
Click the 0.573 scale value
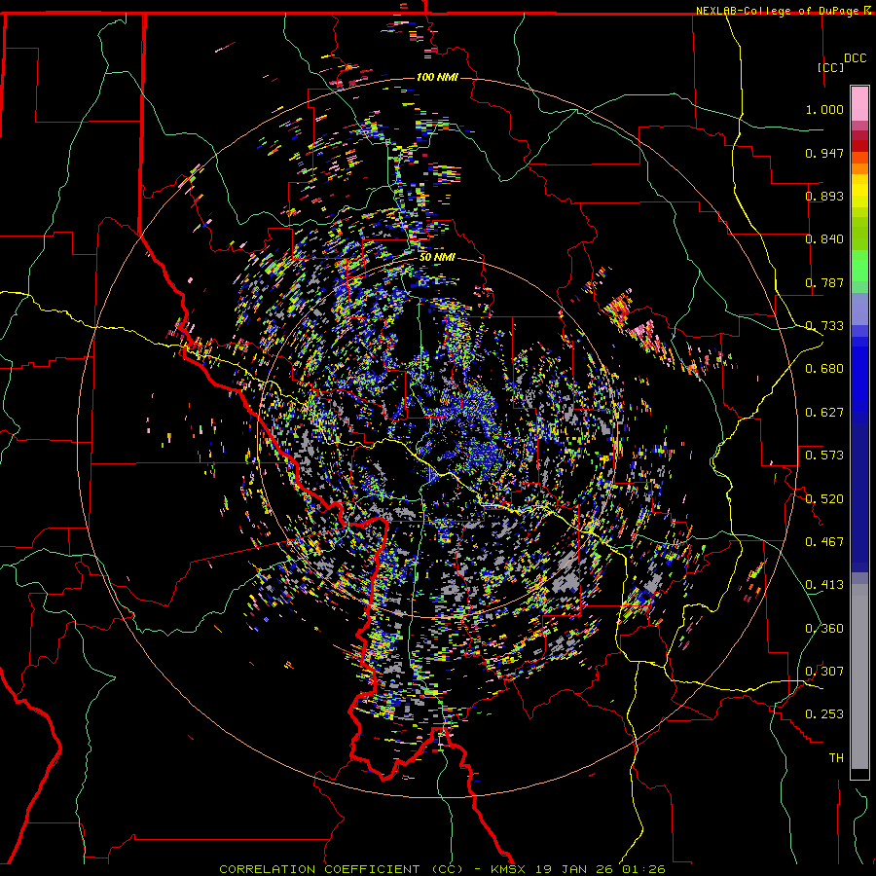coord(824,456)
